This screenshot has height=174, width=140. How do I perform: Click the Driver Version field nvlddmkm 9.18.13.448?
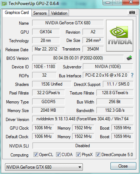coord(83,119)
